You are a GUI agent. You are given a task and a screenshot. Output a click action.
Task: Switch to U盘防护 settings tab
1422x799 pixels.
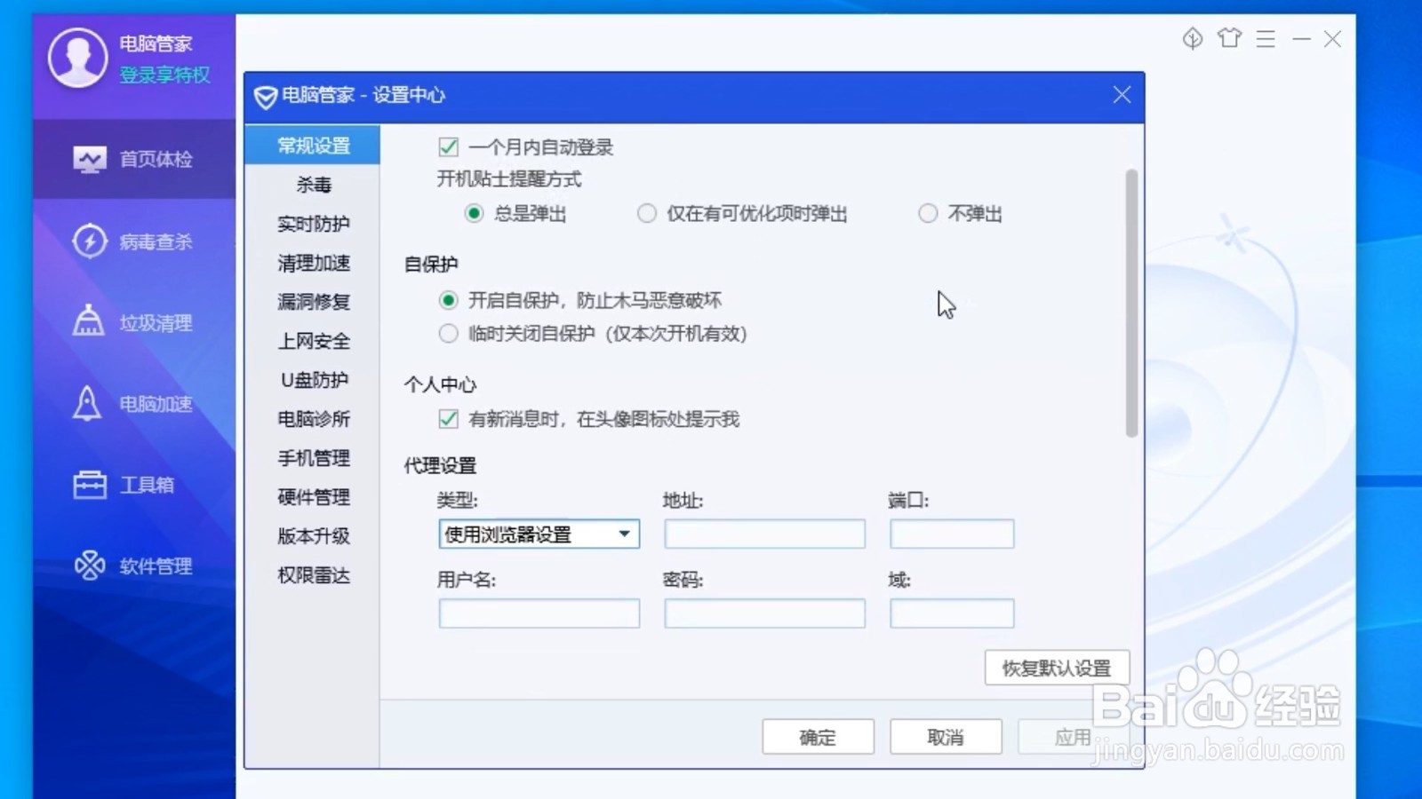click(x=313, y=380)
